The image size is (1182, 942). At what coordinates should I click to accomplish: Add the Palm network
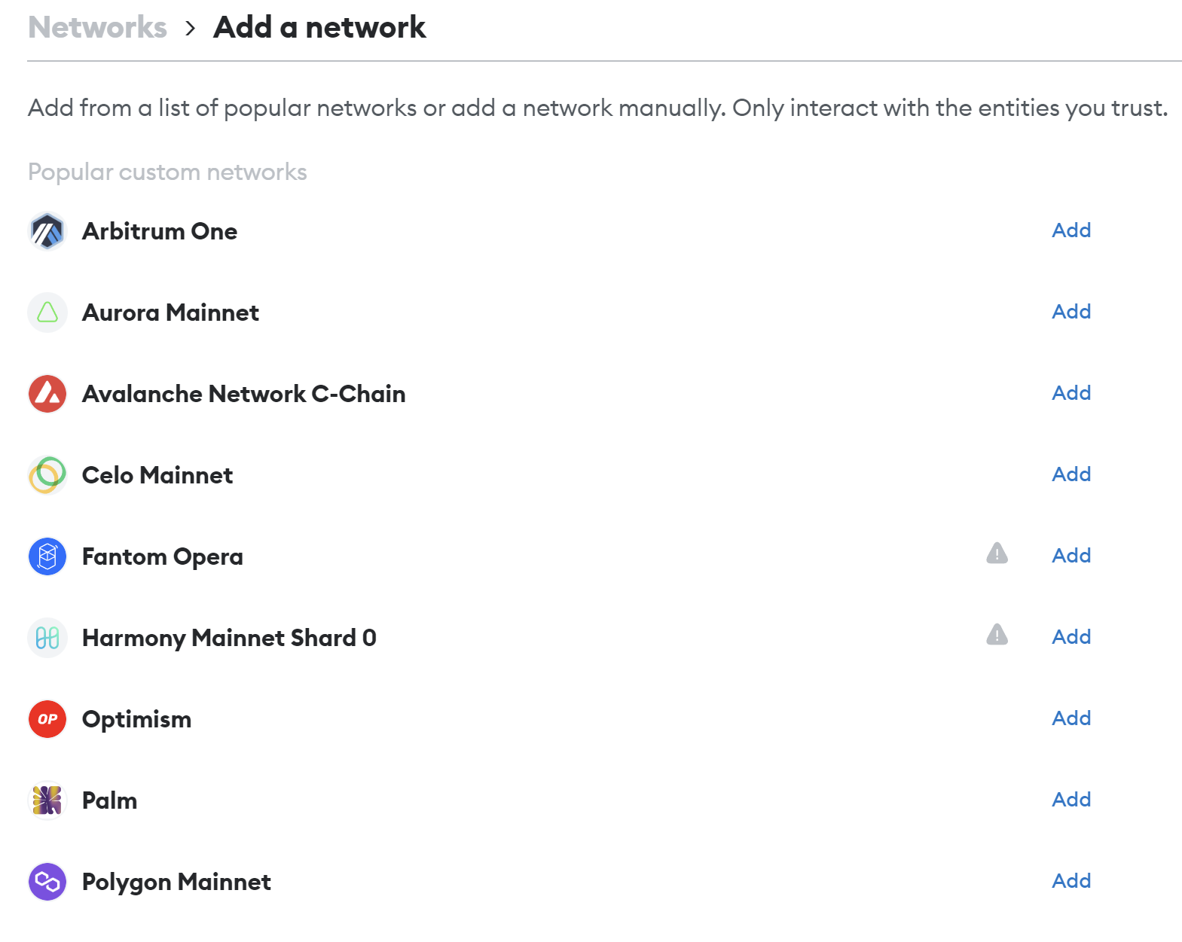pos(1071,800)
